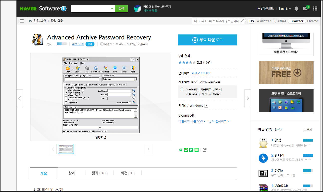Click the OS label badge
The width and height of the screenshot is (323, 192).
point(252,21)
